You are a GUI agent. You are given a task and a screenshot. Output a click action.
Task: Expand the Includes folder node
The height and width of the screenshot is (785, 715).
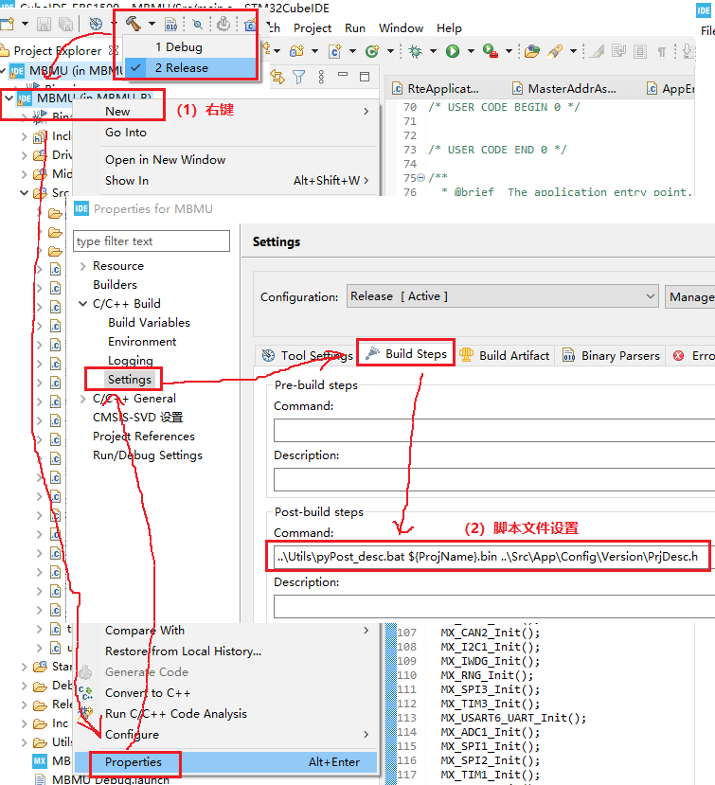(24, 136)
